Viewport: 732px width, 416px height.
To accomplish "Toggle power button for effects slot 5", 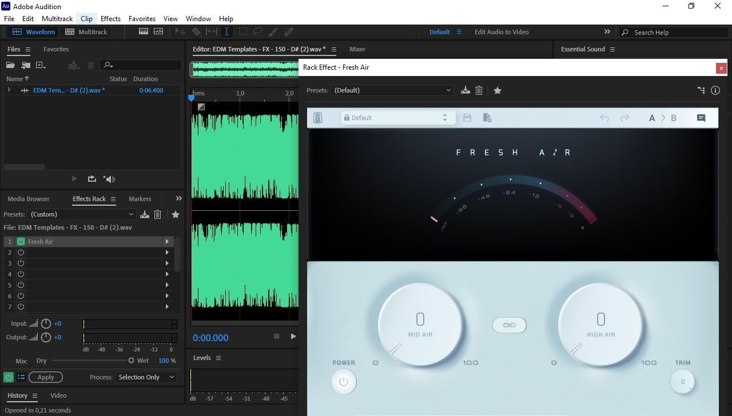I will [x=21, y=285].
